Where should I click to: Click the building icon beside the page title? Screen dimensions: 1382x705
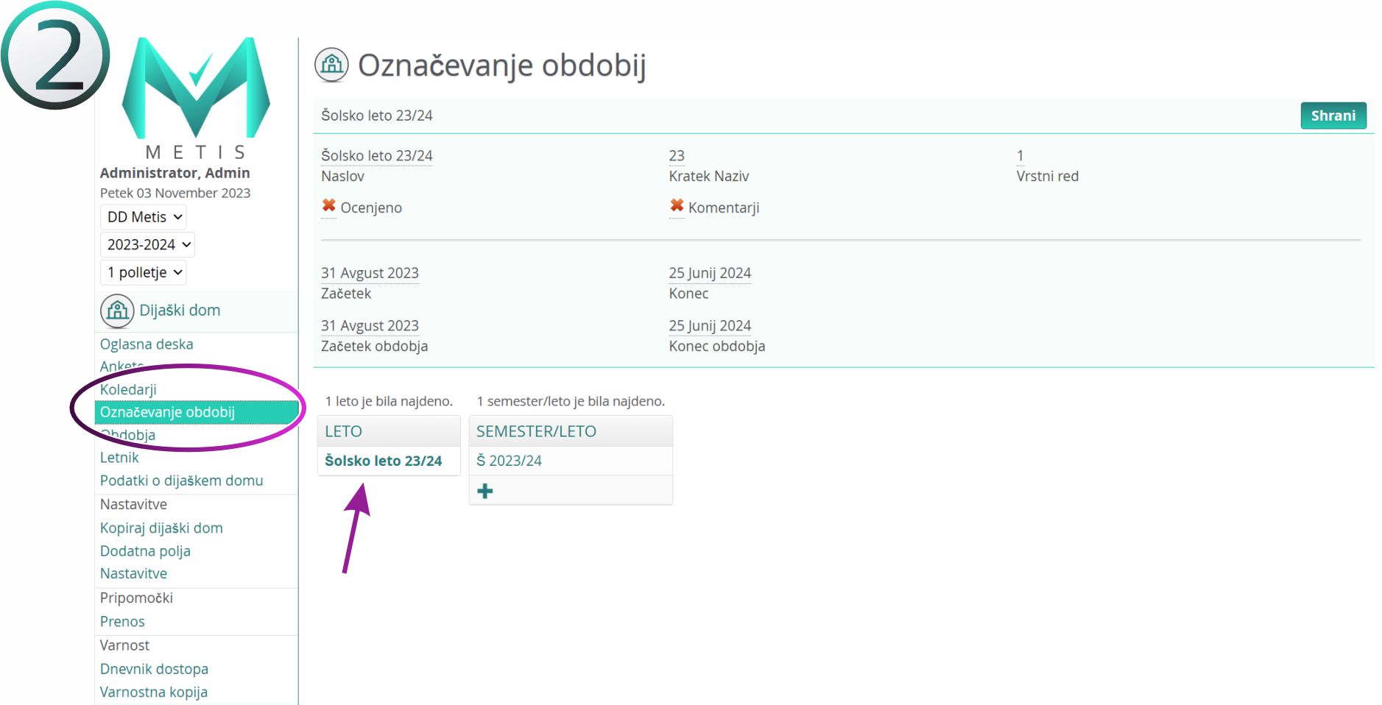[331, 65]
